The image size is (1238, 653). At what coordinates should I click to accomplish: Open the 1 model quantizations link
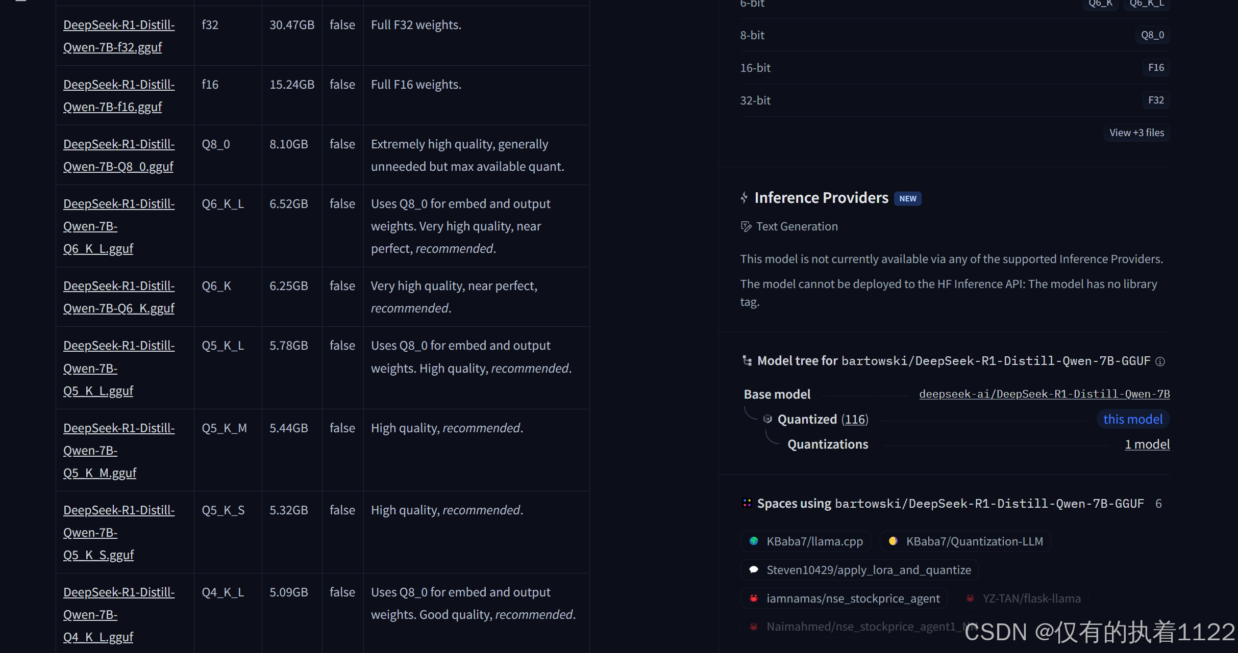(x=1147, y=445)
